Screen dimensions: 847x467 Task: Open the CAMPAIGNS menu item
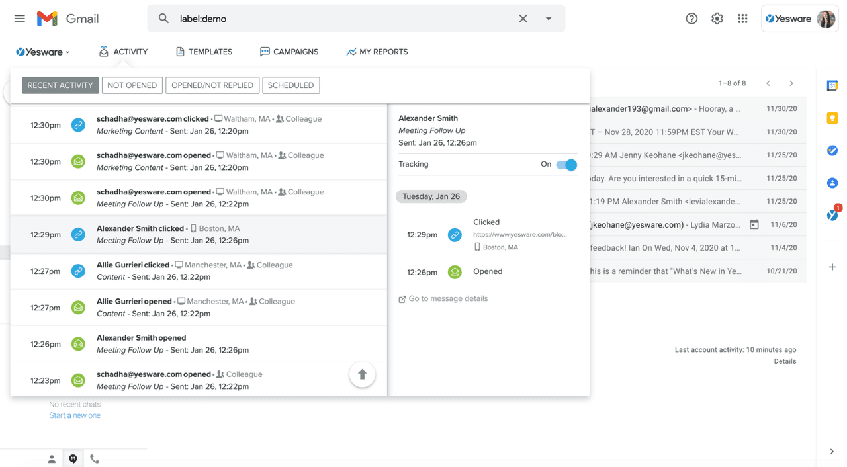tap(289, 51)
